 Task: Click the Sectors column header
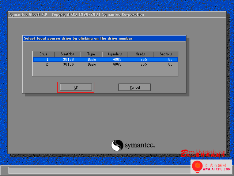pos(166,54)
